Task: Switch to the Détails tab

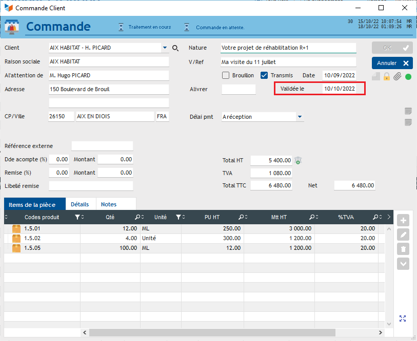Action: [80, 204]
